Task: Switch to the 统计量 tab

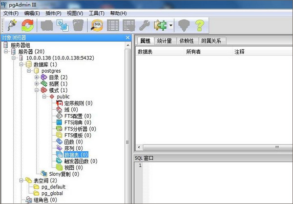Action: pyautogui.click(x=165, y=41)
